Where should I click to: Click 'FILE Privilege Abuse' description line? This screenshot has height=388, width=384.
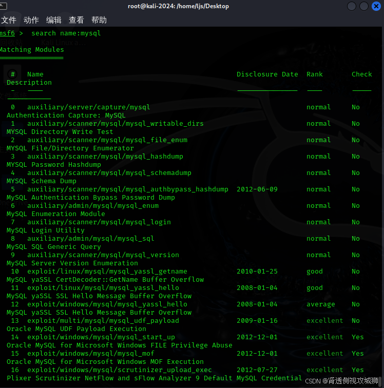[x=120, y=345]
